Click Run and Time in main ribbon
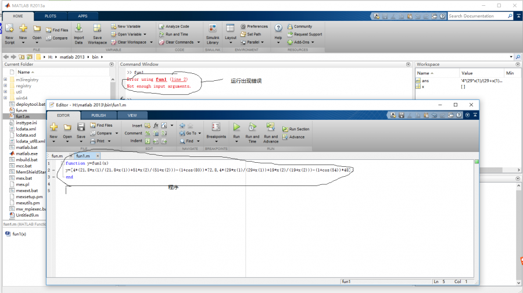 tap(173, 34)
